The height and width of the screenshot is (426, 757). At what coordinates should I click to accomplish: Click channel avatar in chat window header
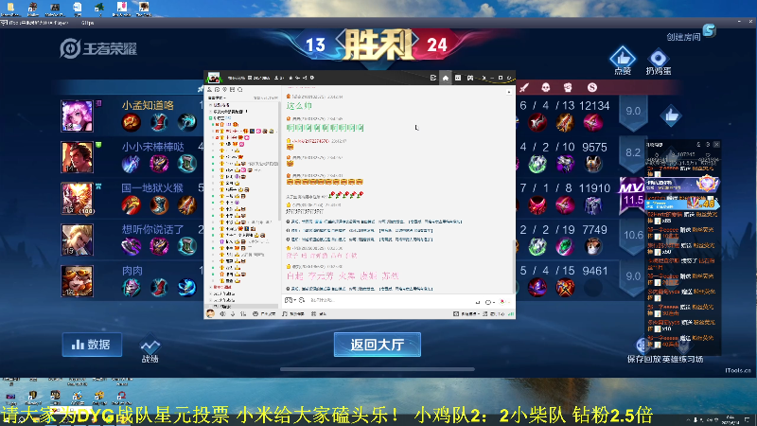point(214,78)
